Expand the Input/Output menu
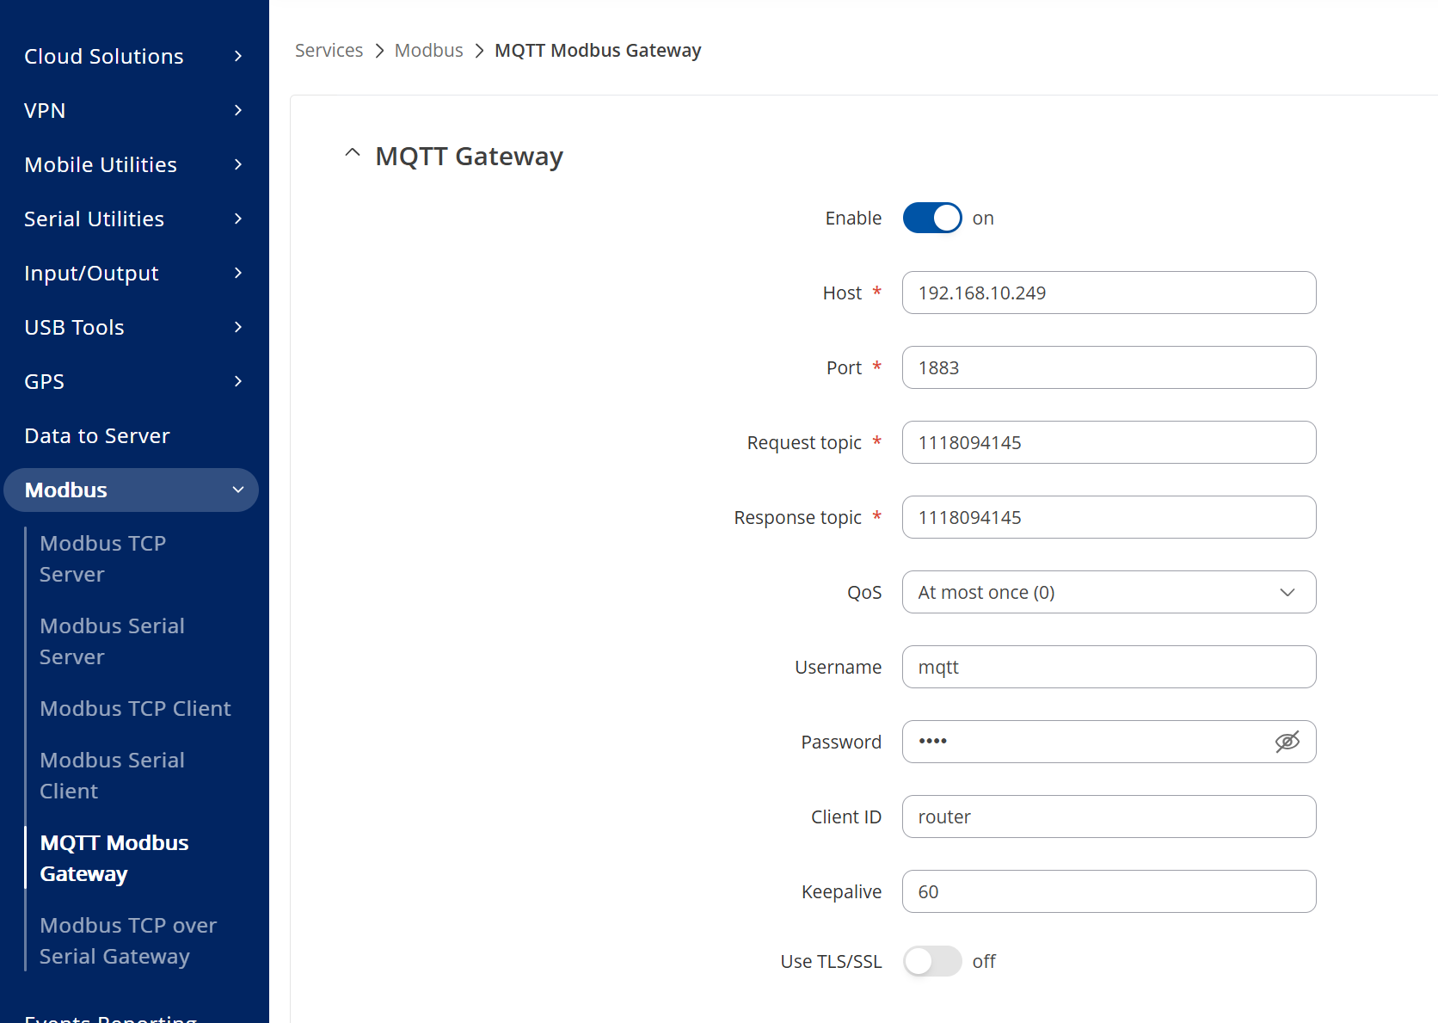The image size is (1438, 1023). [134, 273]
